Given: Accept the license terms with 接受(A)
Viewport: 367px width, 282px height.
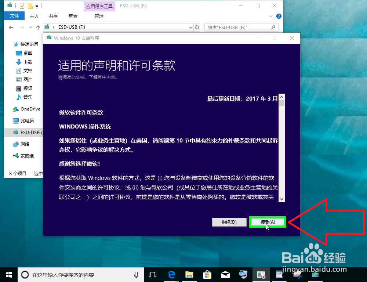Looking at the screenshot, I should pos(268,222).
